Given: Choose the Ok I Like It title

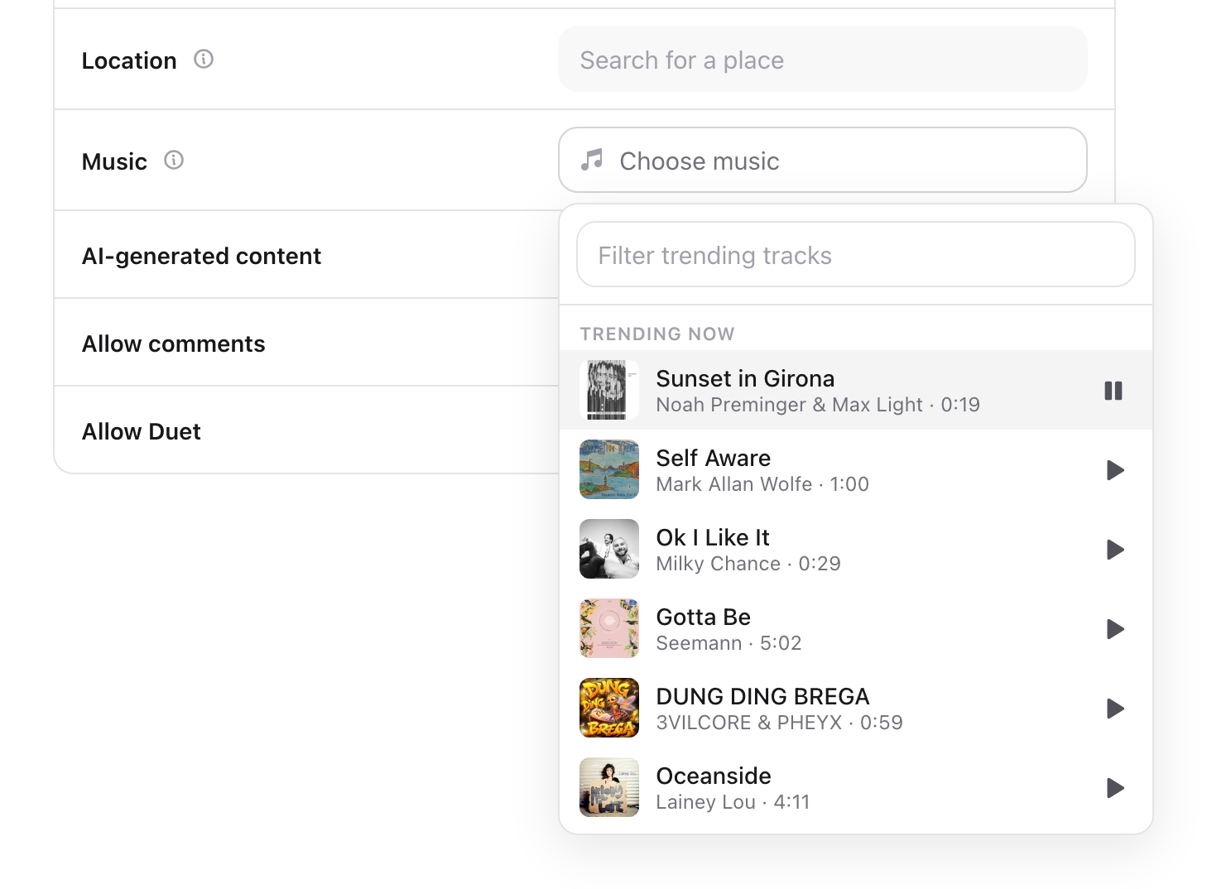Looking at the screenshot, I should coord(713,537).
